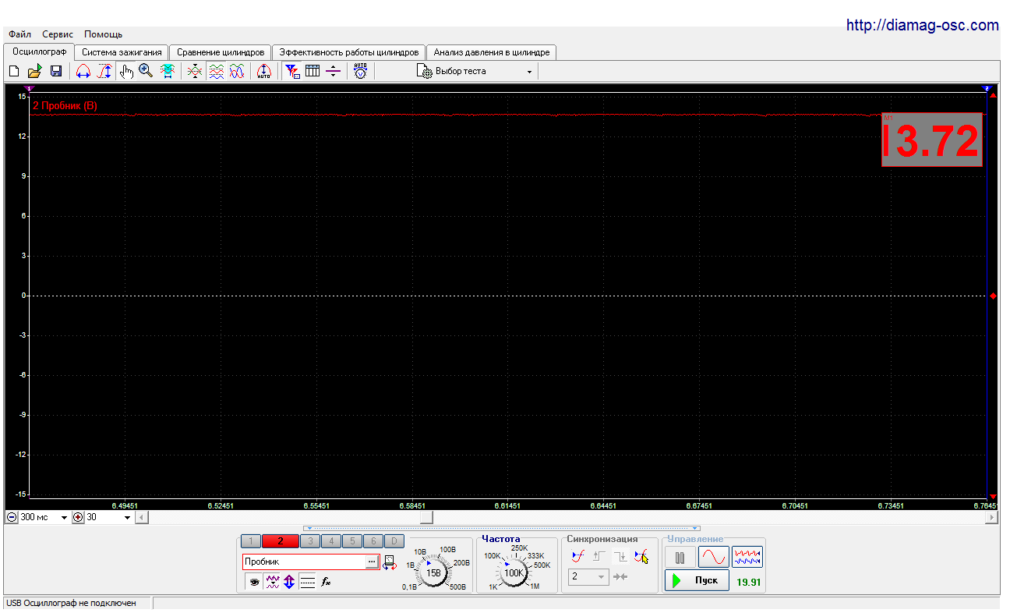Select the digital channel D button

click(x=394, y=540)
